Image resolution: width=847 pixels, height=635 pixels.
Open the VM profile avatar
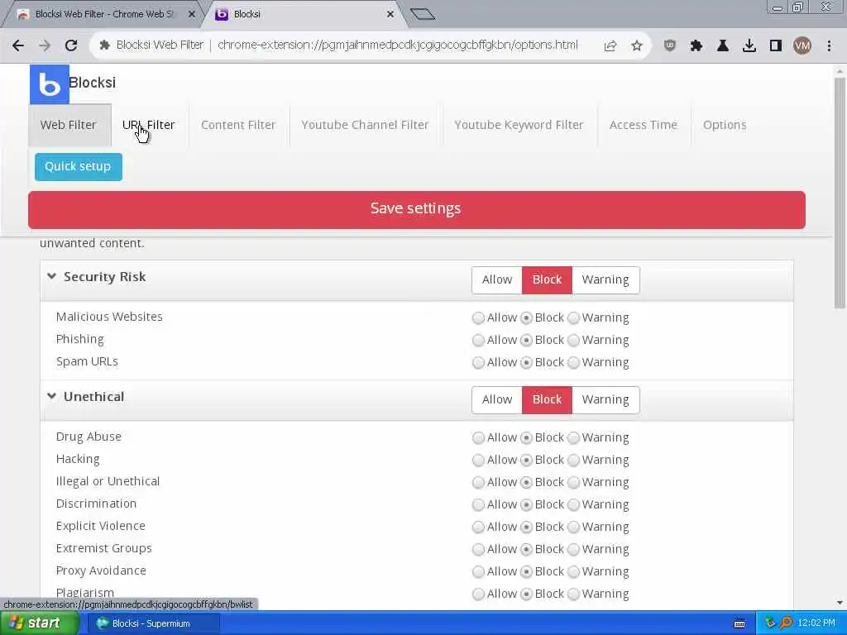coord(802,45)
